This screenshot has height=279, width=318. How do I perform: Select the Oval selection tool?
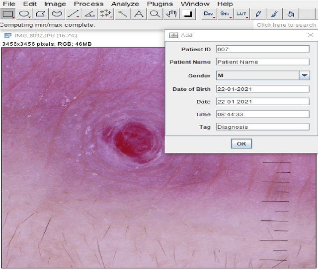pyautogui.click(x=24, y=14)
